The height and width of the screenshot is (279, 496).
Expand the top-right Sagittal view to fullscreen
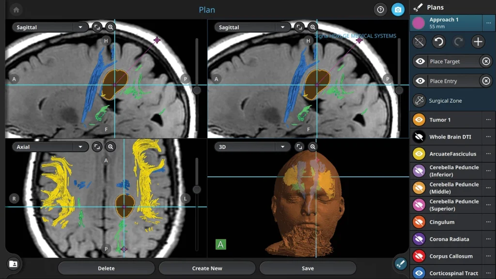click(299, 27)
